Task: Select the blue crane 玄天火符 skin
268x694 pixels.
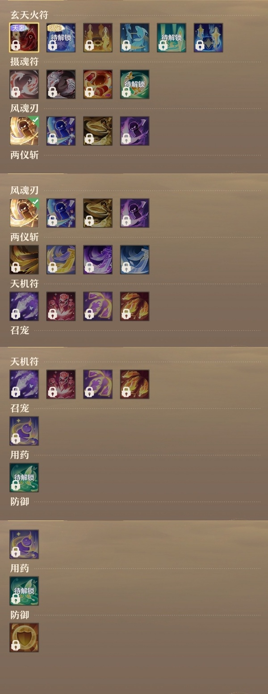Action: [134, 38]
